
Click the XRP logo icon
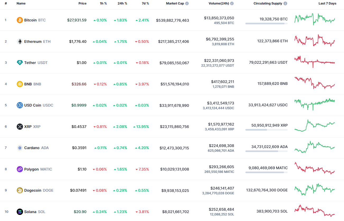point(19,126)
